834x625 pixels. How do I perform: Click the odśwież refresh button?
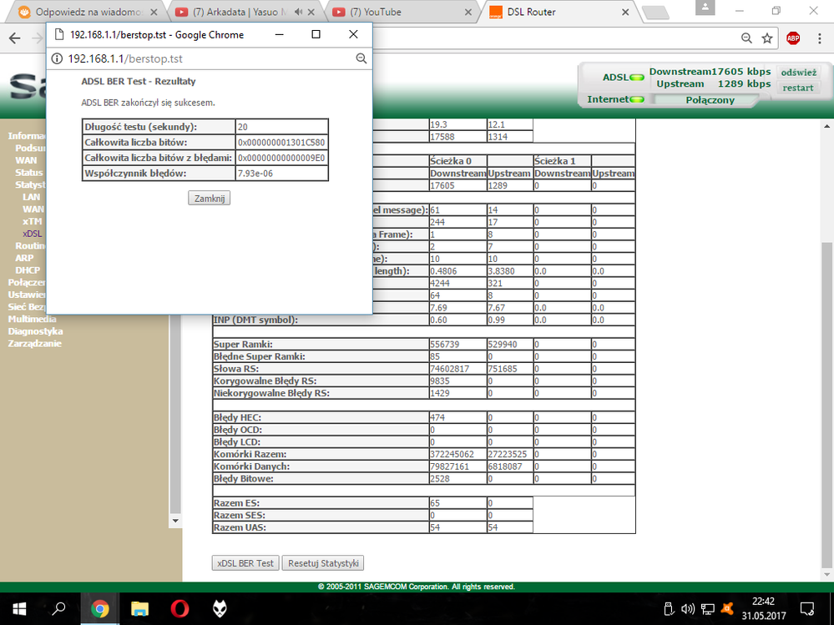click(x=798, y=73)
